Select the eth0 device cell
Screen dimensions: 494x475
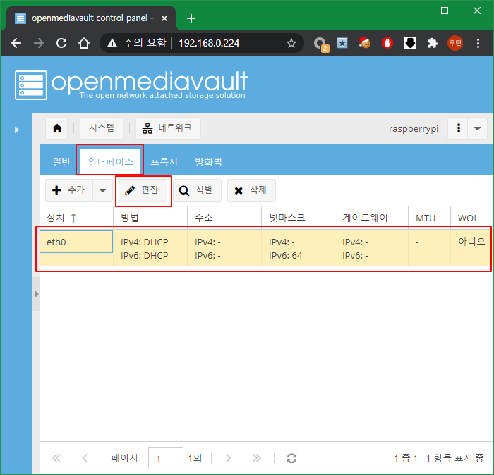(x=76, y=242)
